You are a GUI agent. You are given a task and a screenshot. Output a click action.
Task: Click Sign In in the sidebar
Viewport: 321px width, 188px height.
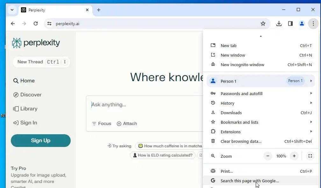[25, 122]
